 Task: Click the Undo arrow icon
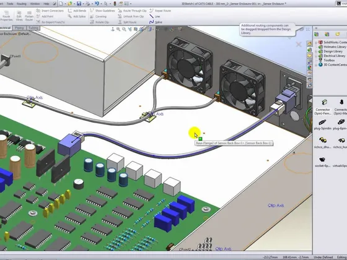pos(97,4)
